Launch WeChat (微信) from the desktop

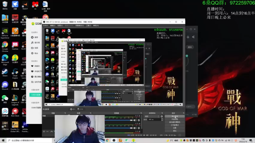pyautogui.click(x=5, y=99)
